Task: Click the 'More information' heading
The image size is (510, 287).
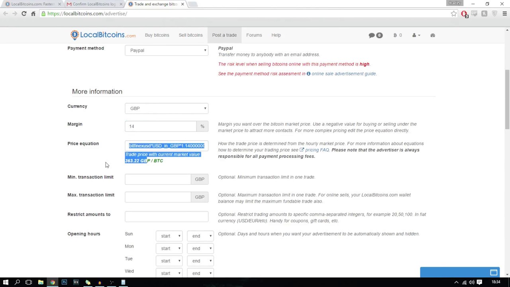Action: click(x=97, y=92)
